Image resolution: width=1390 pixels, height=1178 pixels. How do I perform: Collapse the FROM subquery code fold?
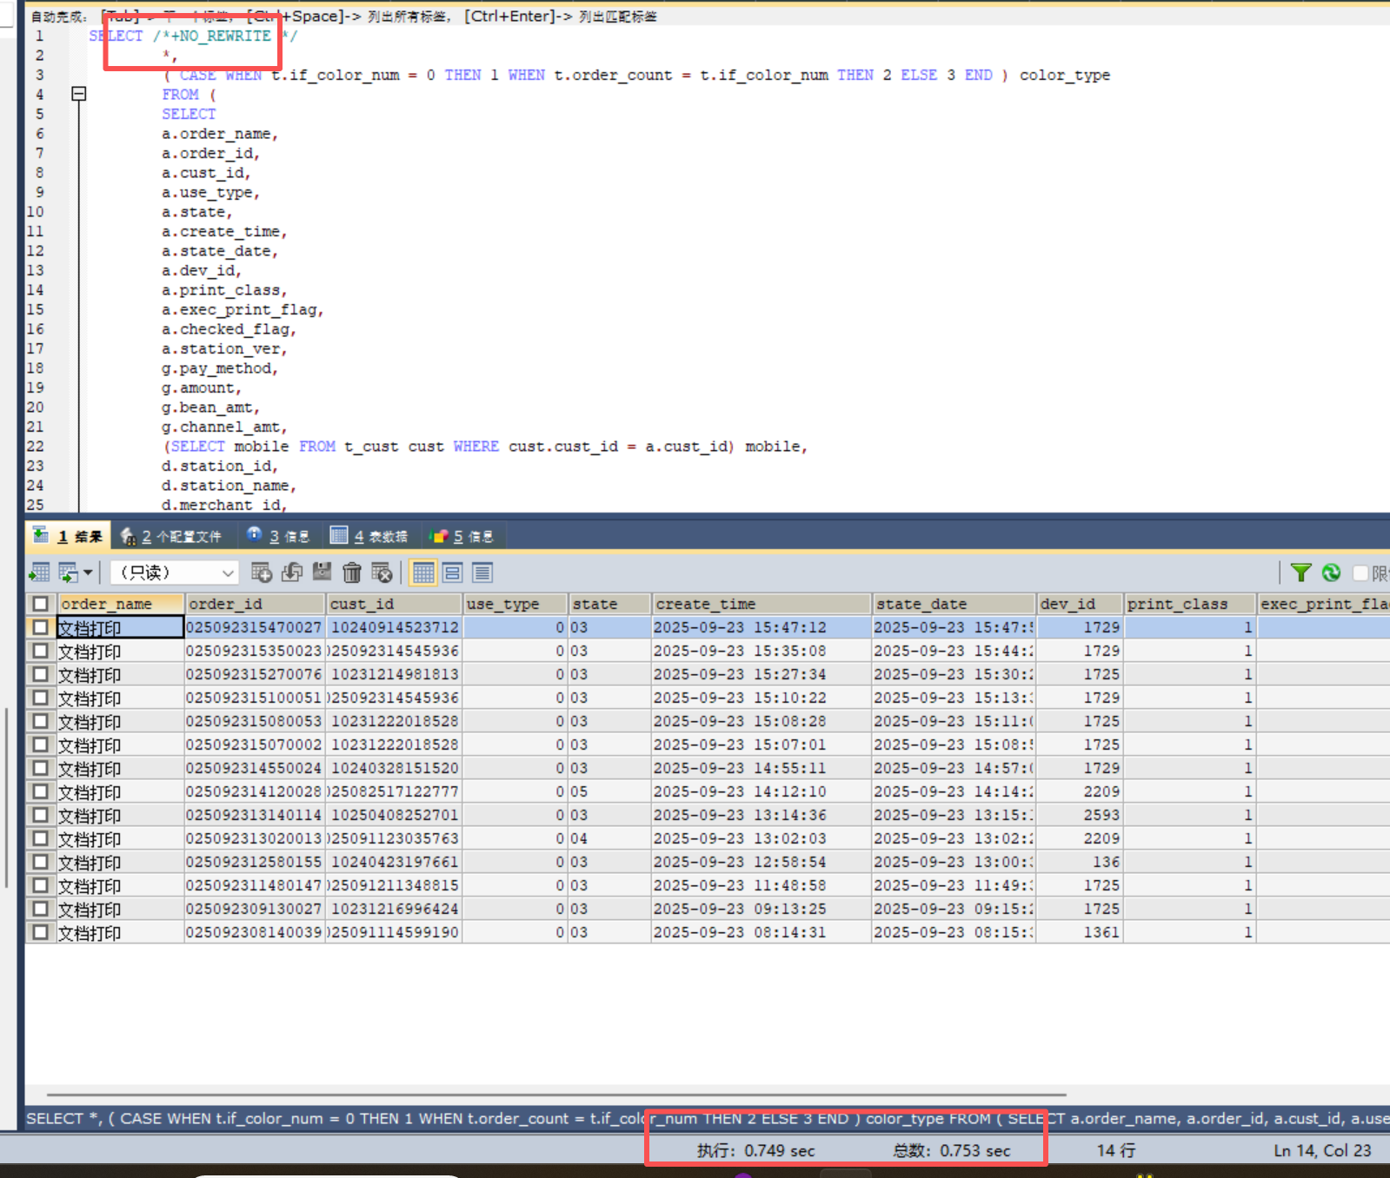pyautogui.click(x=78, y=94)
